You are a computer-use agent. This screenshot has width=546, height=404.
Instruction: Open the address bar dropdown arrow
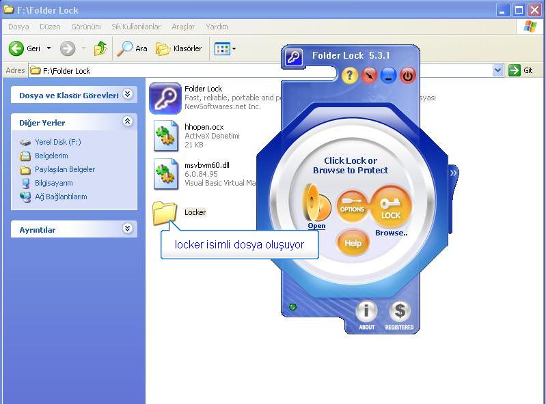click(x=497, y=70)
